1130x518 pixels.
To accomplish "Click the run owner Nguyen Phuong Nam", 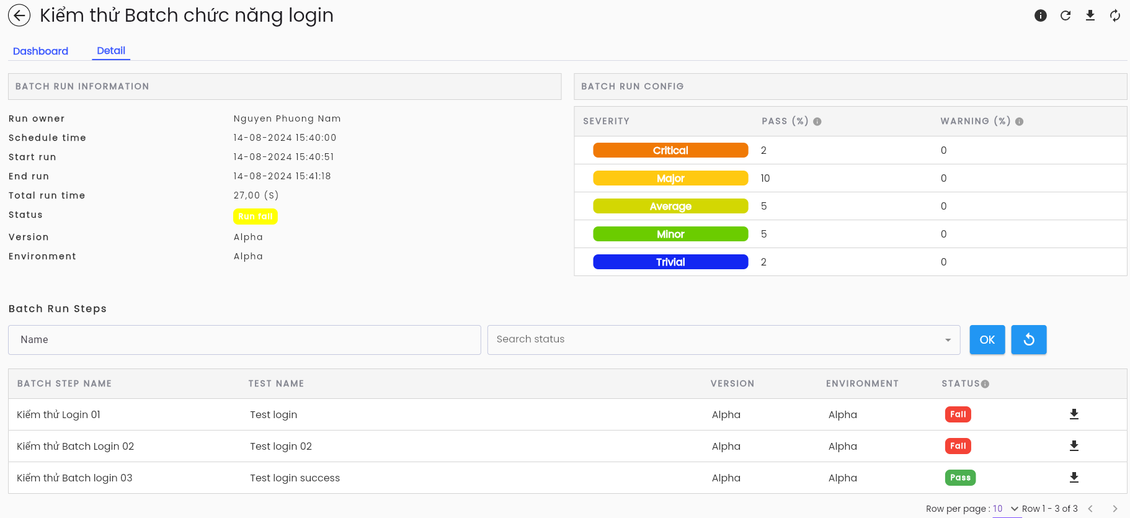I will pos(287,118).
